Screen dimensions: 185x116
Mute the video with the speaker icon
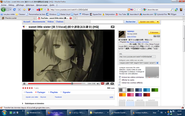coord(98,84)
